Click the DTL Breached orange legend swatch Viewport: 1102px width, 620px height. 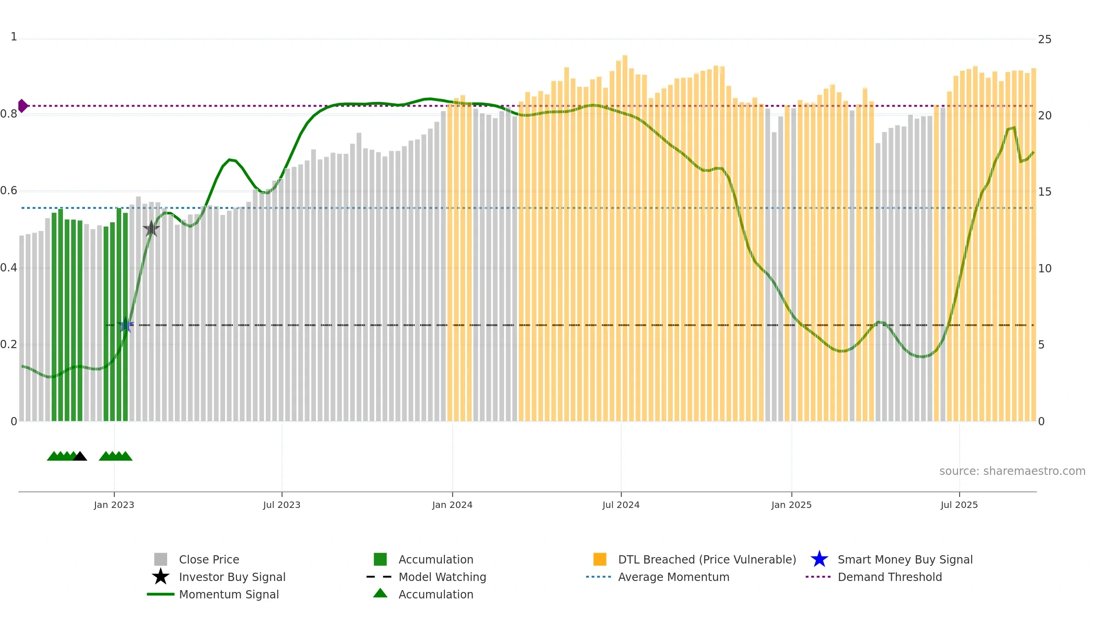[600, 559]
